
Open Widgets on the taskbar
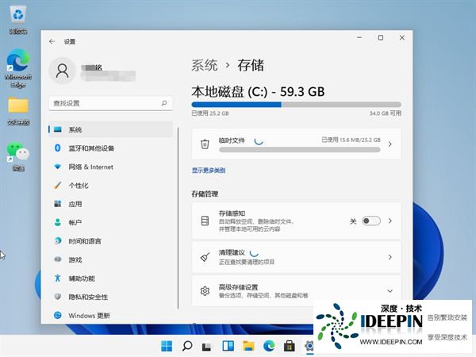pyautogui.click(x=228, y=346)
